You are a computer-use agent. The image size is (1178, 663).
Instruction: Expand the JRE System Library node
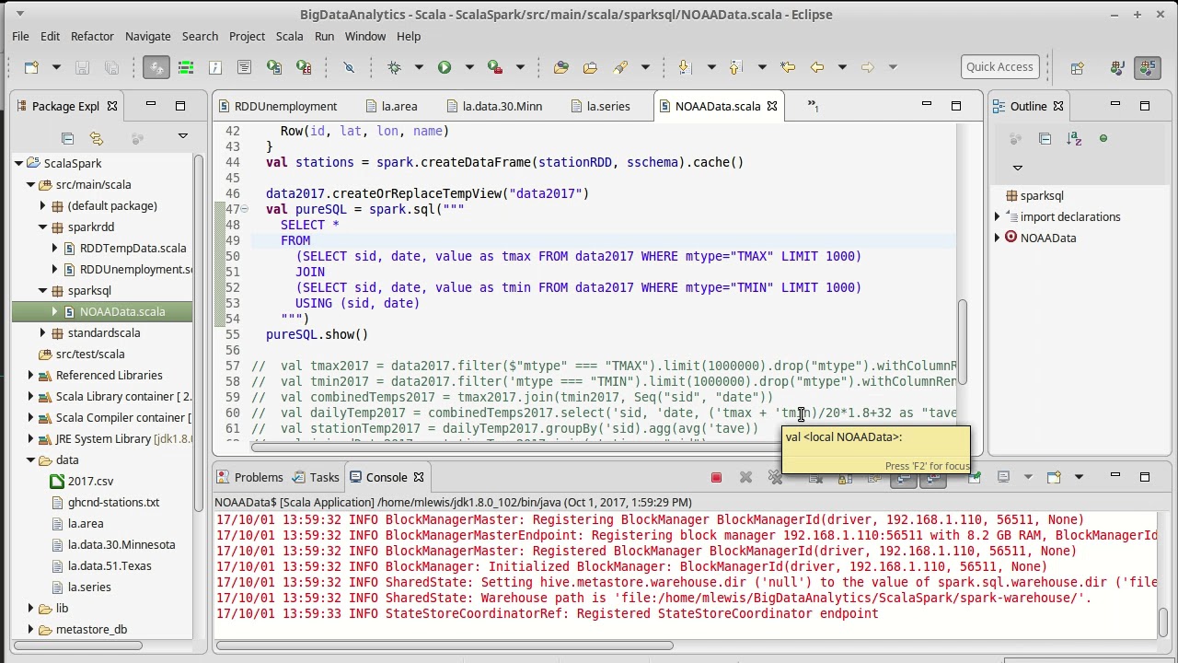(30, 438)
